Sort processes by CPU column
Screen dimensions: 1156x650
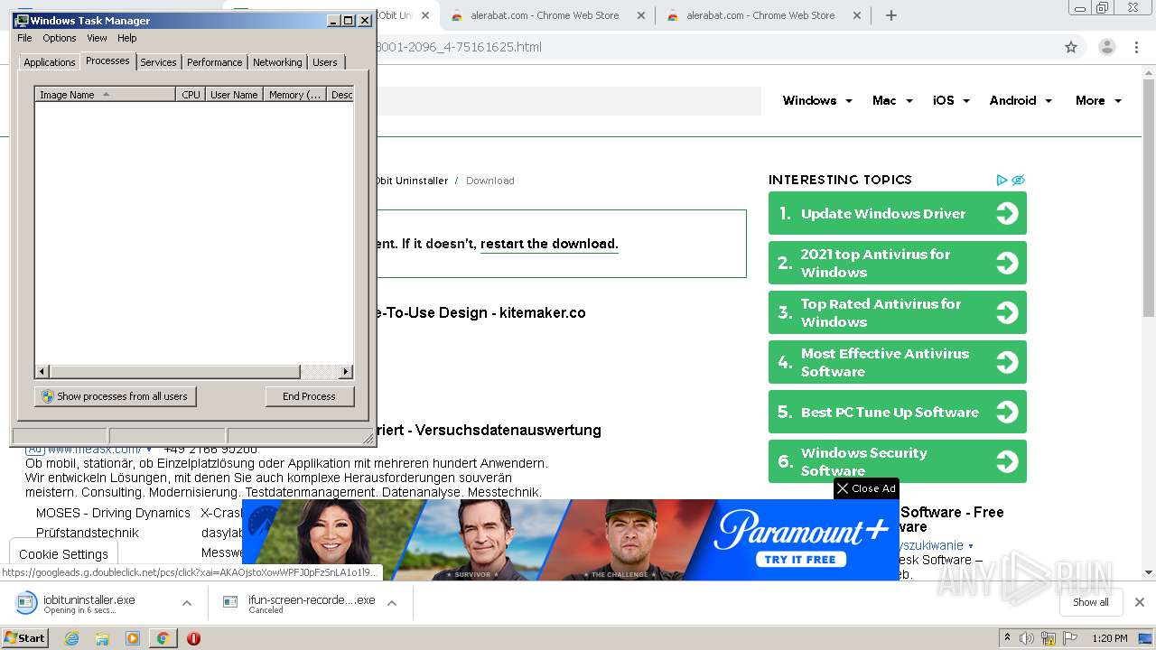[191, 94]
